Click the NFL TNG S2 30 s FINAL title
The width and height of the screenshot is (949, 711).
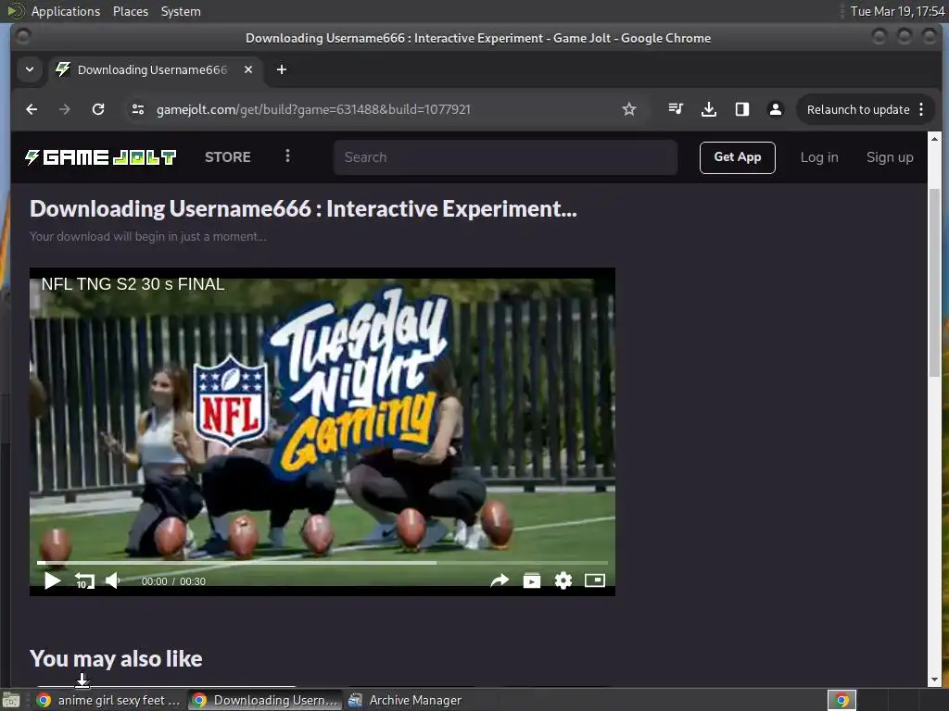[x=133, y=284]
